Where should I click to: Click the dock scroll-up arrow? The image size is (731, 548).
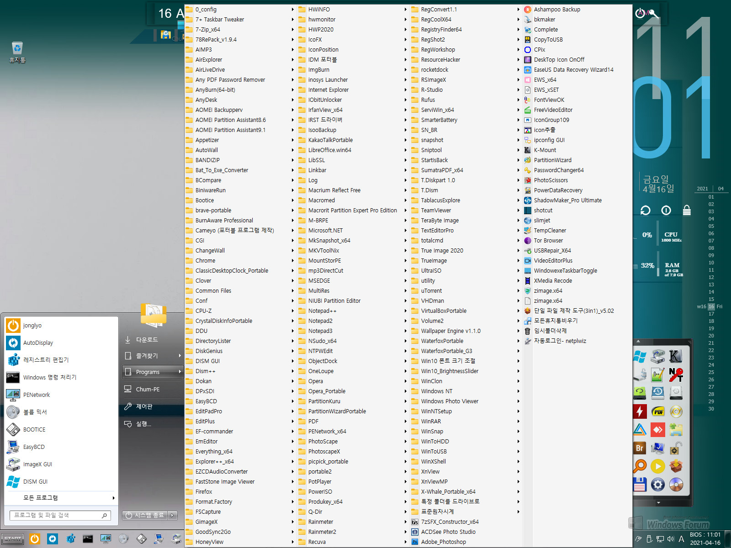(638, 341)
